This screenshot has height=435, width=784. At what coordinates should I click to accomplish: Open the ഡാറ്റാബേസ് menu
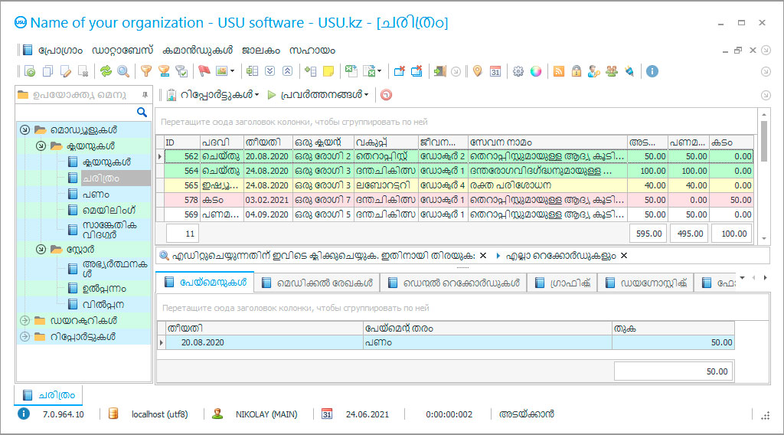[122, 50]
